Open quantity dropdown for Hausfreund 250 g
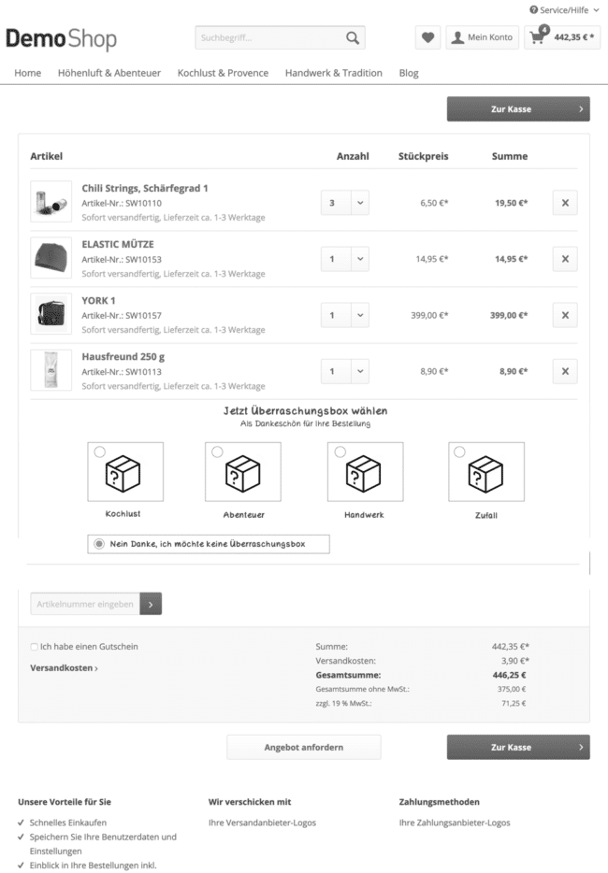Viewport: 608px width, 873px height. [x=360, y=371]
